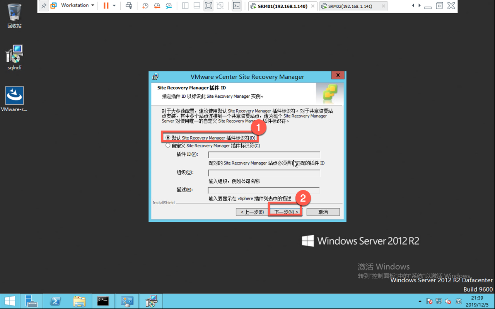Click the left tab scroll arrow
Image resolution: width=495 pixels, height=309 pixels.
413,6
